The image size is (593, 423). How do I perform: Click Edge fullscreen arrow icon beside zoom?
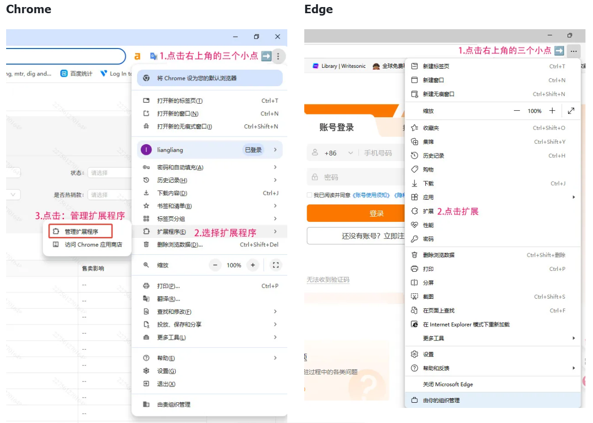pos(571,111)
